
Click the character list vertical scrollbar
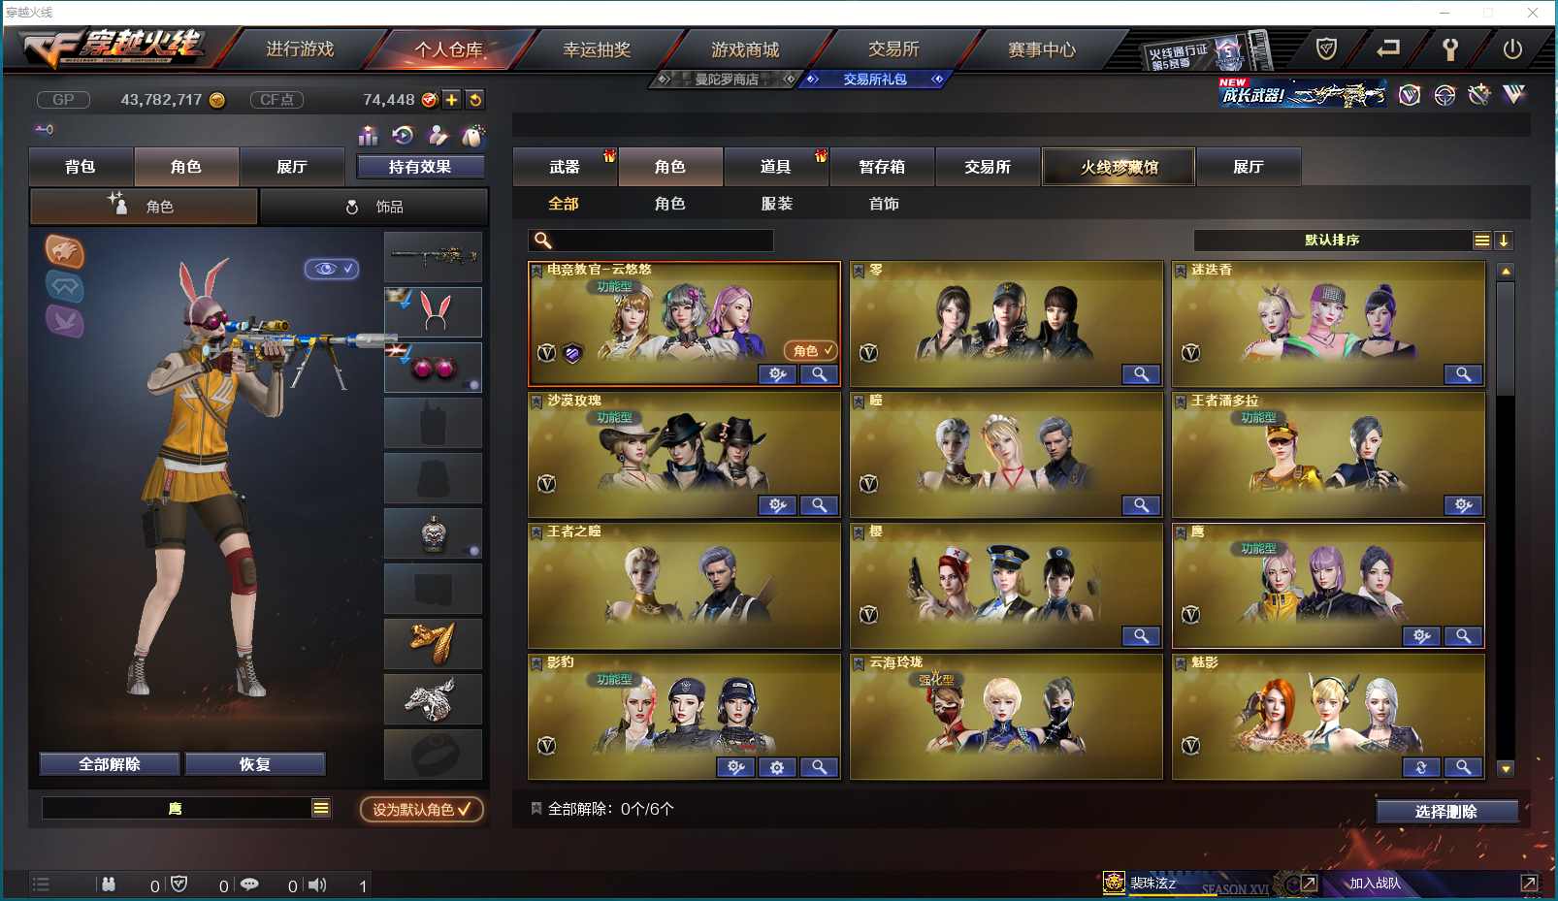pos(1506,519)
